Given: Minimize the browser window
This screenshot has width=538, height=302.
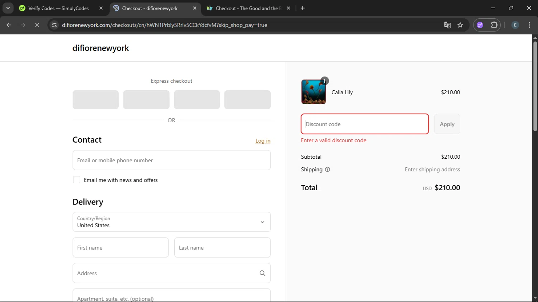Looking at the screenshot, I should click(x=493, y=8).
